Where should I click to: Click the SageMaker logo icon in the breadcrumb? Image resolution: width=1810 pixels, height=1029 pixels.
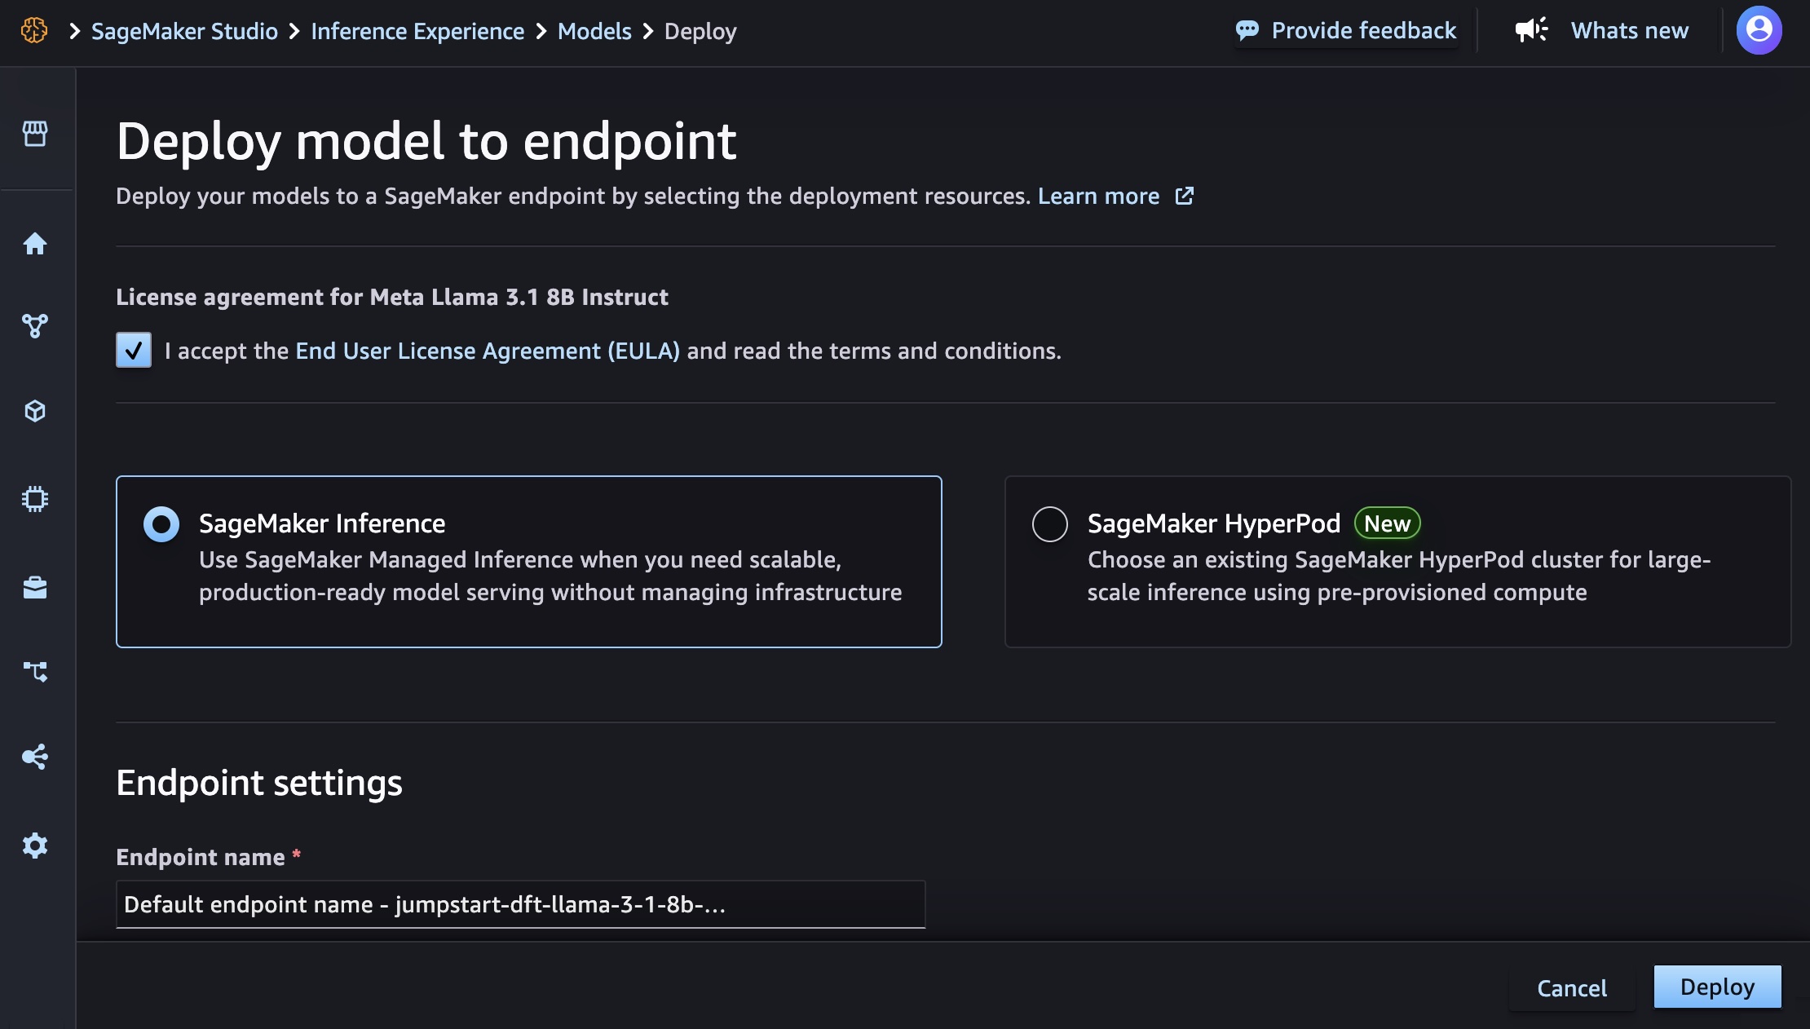click(x=33, y=31)
